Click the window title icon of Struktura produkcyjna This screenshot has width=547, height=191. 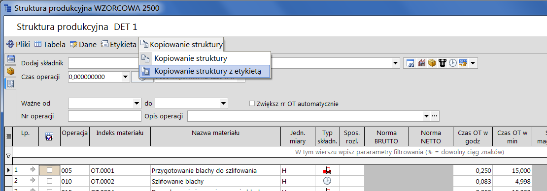tap(7, 8)
